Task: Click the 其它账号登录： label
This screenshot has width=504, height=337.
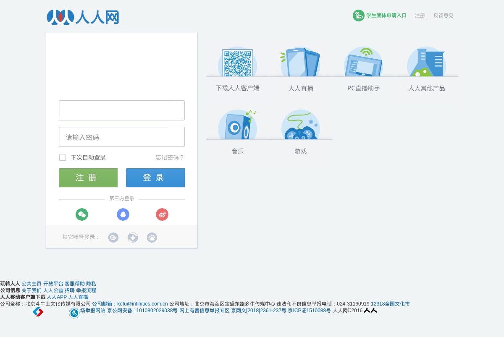Action: click(x=81, y=237)
